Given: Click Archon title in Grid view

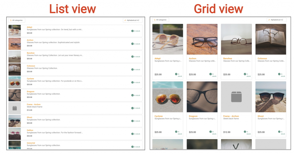Looking at the screenshot, I should [x=193, y=58].
